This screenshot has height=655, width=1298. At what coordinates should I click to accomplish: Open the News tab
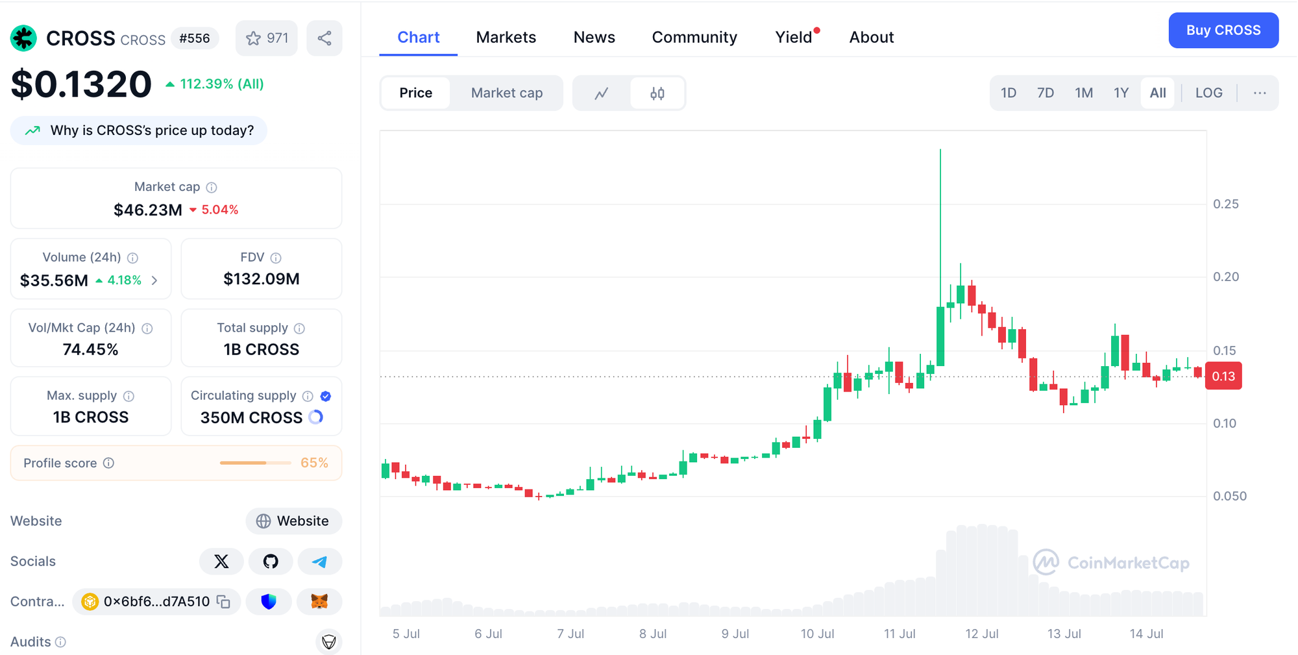pos(594,38)
